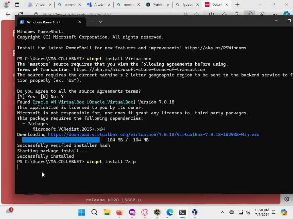Open muted volume tray icon
The image size is (293, 219).
click(248, 212)
